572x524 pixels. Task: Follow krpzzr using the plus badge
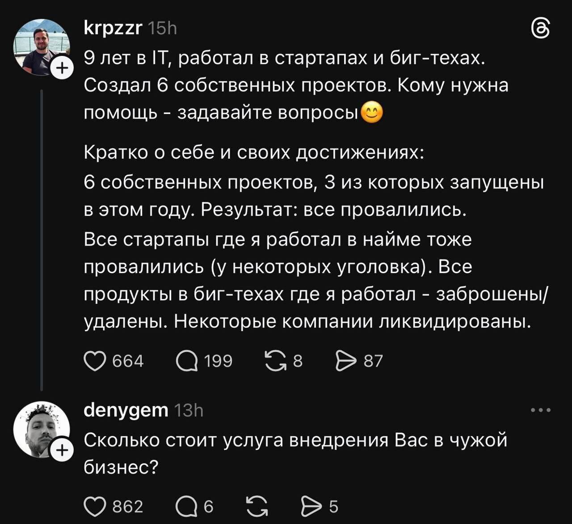pos(63,68)
